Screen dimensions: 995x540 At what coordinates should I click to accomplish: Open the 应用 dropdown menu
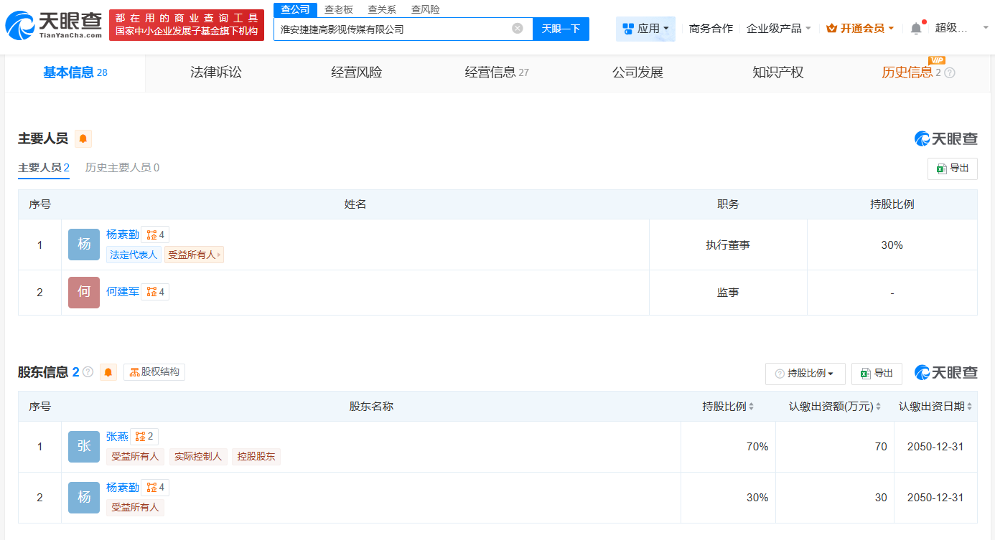click(x=645, y=28)
